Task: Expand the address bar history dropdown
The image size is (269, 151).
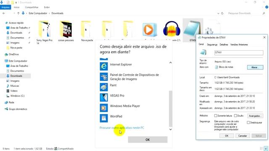Action: pos(218,13)
